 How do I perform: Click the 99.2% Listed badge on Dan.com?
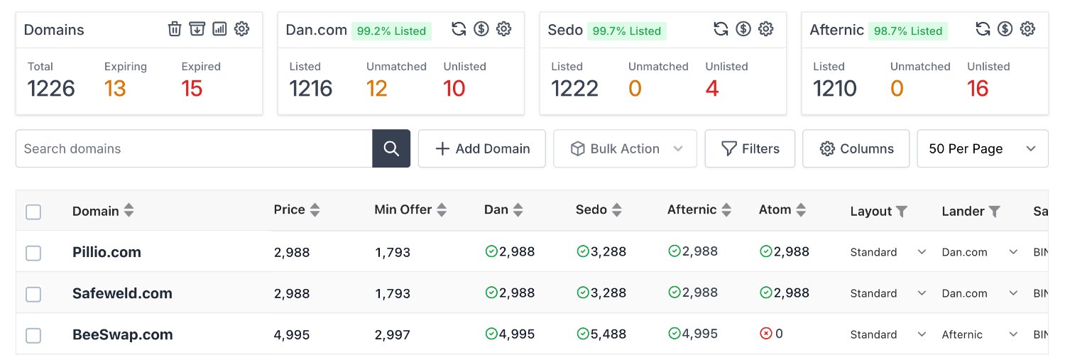[391, 31]
